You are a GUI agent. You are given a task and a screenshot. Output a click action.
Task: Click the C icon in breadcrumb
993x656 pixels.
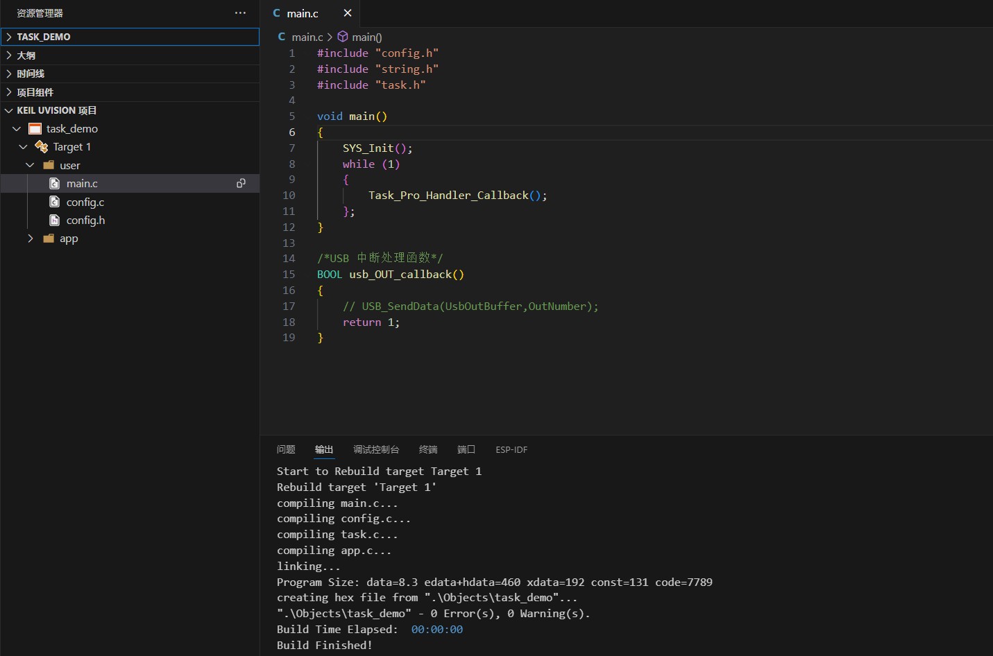tap(282, 37)
